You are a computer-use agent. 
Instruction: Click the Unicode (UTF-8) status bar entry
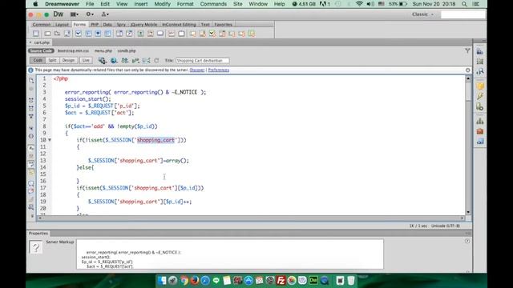[x=446, y=226]
